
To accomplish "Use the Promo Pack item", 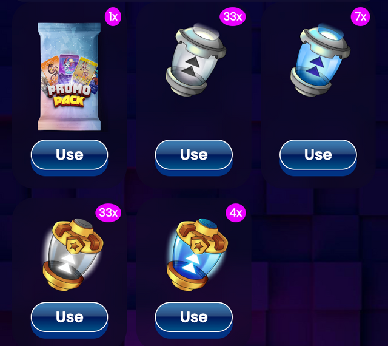I will pyautogui.click(x=70, y=155).
